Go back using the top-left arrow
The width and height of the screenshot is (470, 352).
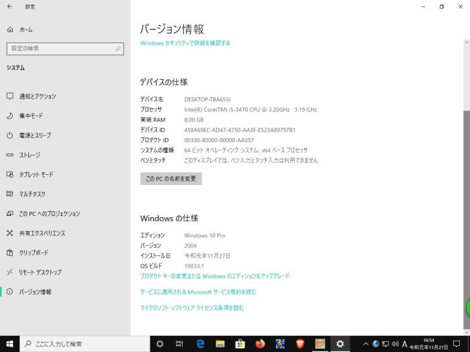9,7
